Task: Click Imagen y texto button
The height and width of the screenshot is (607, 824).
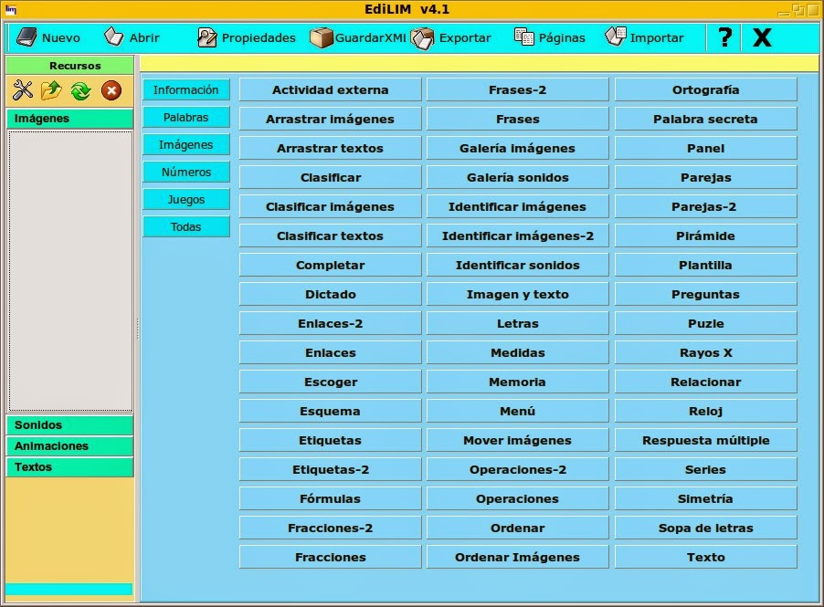Action: tap(518, 294)
